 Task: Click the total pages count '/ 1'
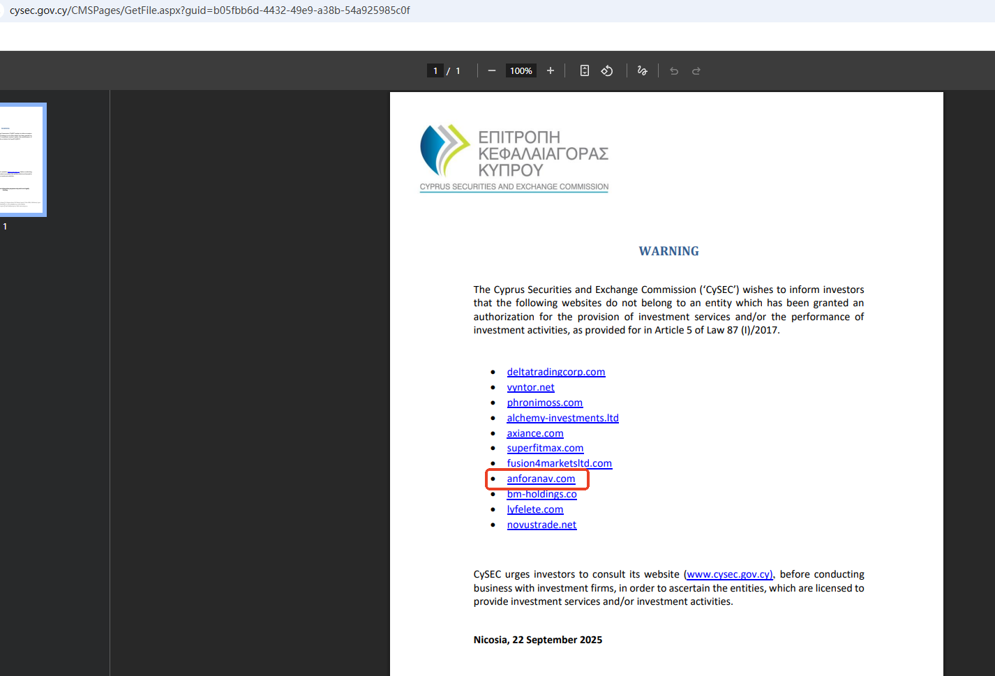pyautogui.click(x=454, y=70)
